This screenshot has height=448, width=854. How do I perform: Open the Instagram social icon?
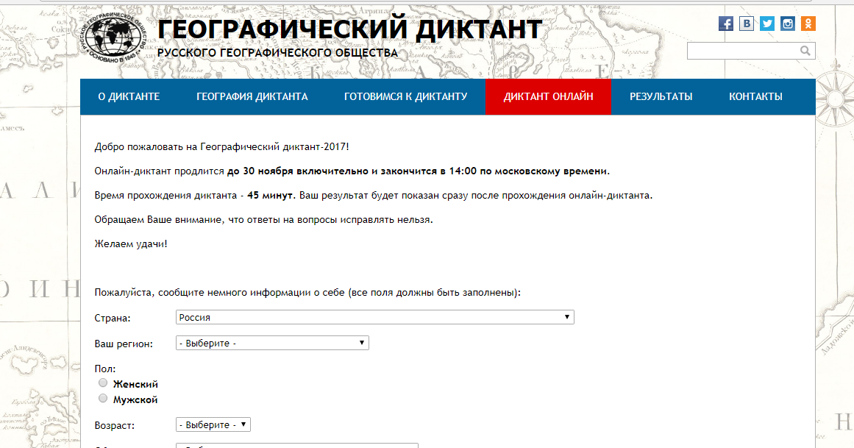pos(788,24)
